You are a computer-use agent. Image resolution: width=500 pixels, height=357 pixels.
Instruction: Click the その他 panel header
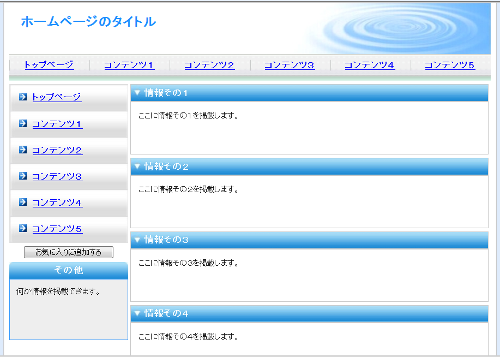point(69,270)
